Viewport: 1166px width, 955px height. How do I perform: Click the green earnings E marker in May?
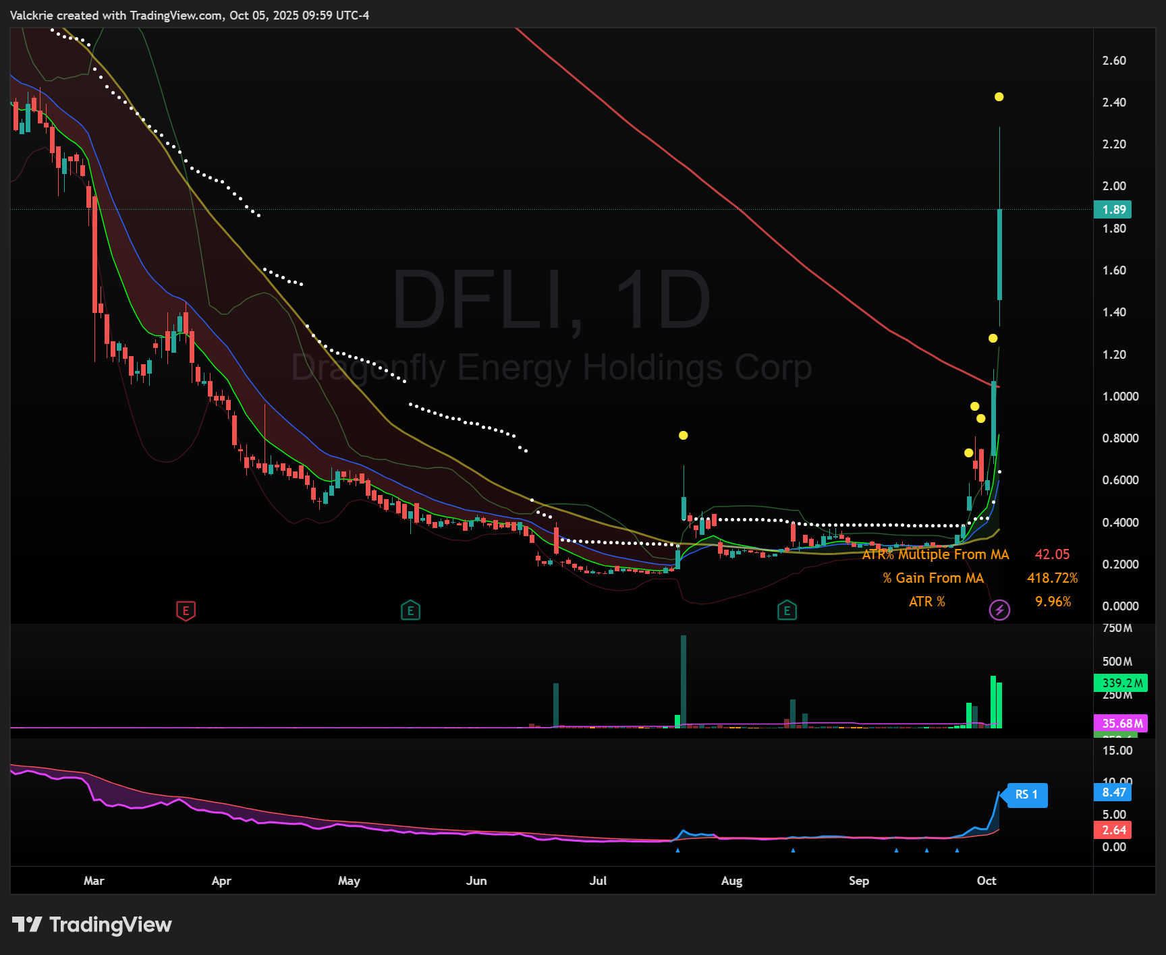point(410,611)
